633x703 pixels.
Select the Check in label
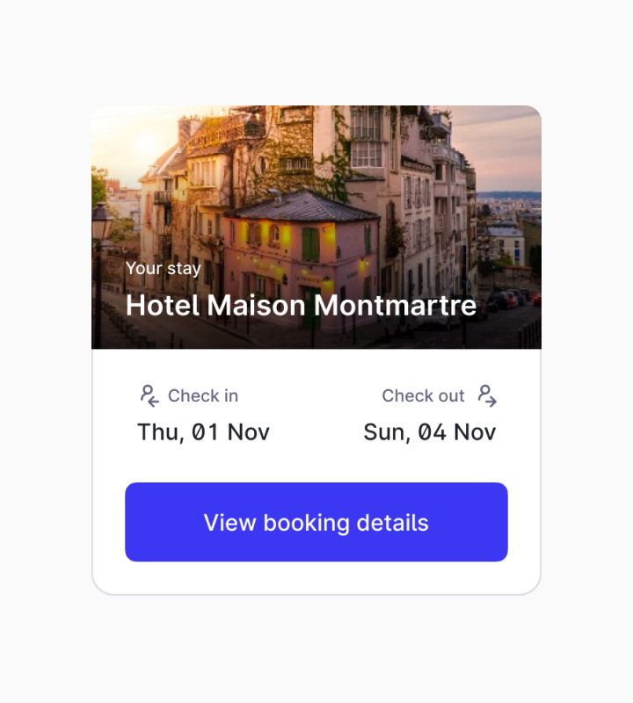tap(203, 396)
